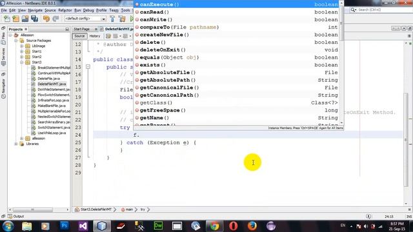The height and width of the screenshot is (232, 413).
Task: Collapse the Allession project node
Action: pyautogui.click(x=10, y=35)
